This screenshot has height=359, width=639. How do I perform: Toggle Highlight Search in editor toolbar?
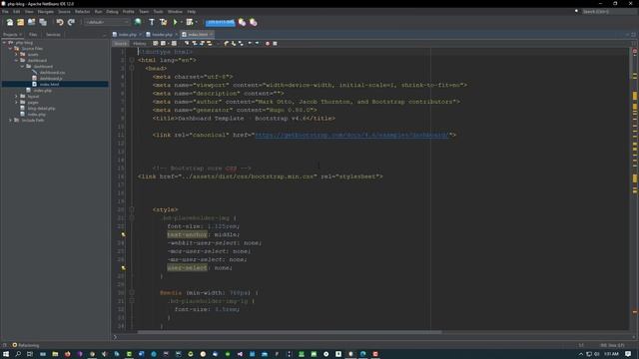(210, 43)
